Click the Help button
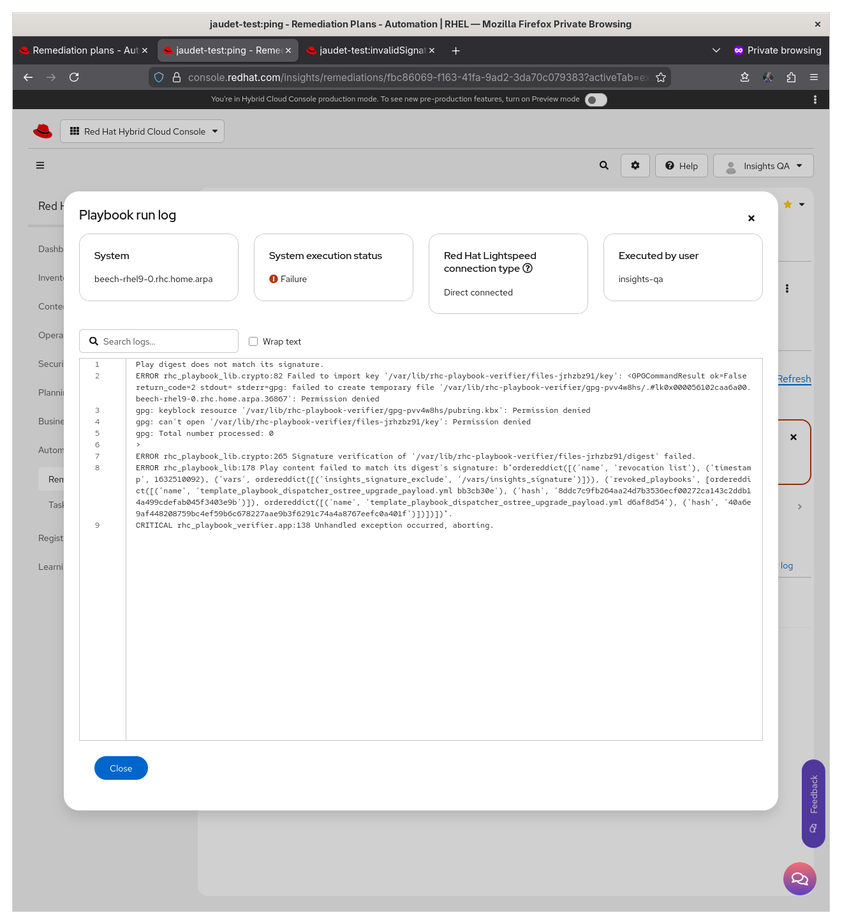 [681, 166]
